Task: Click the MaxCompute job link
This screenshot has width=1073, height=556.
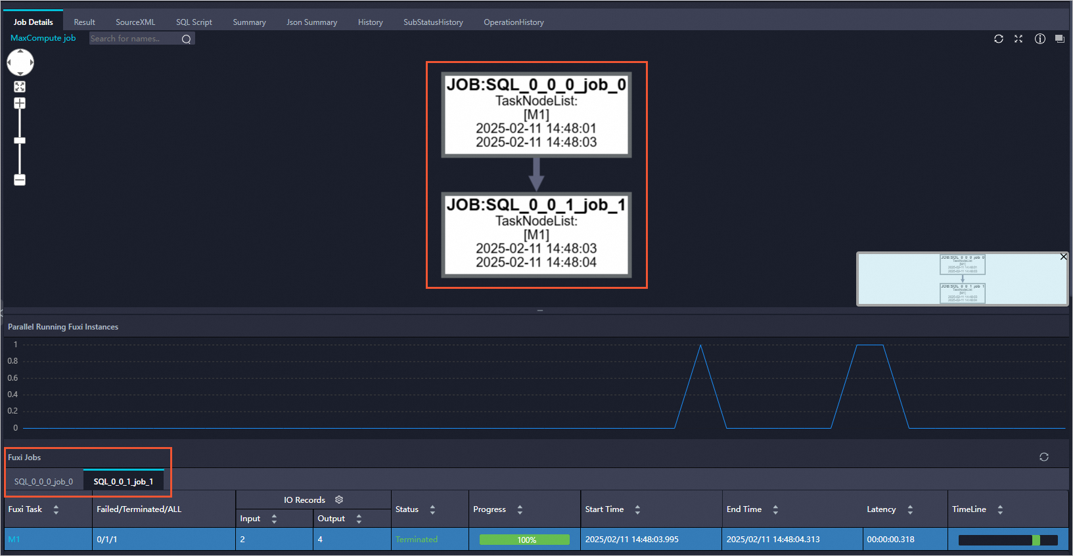Action: pos(43,38)
